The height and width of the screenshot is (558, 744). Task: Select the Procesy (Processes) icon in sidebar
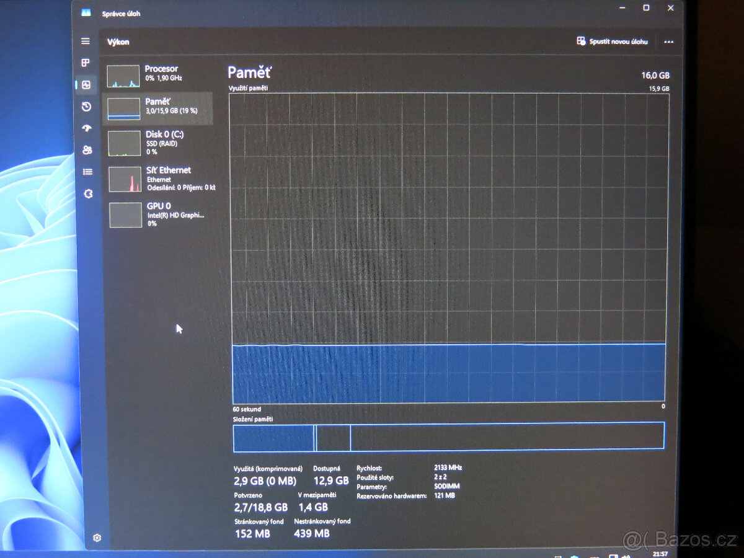(x=87, y=62)
